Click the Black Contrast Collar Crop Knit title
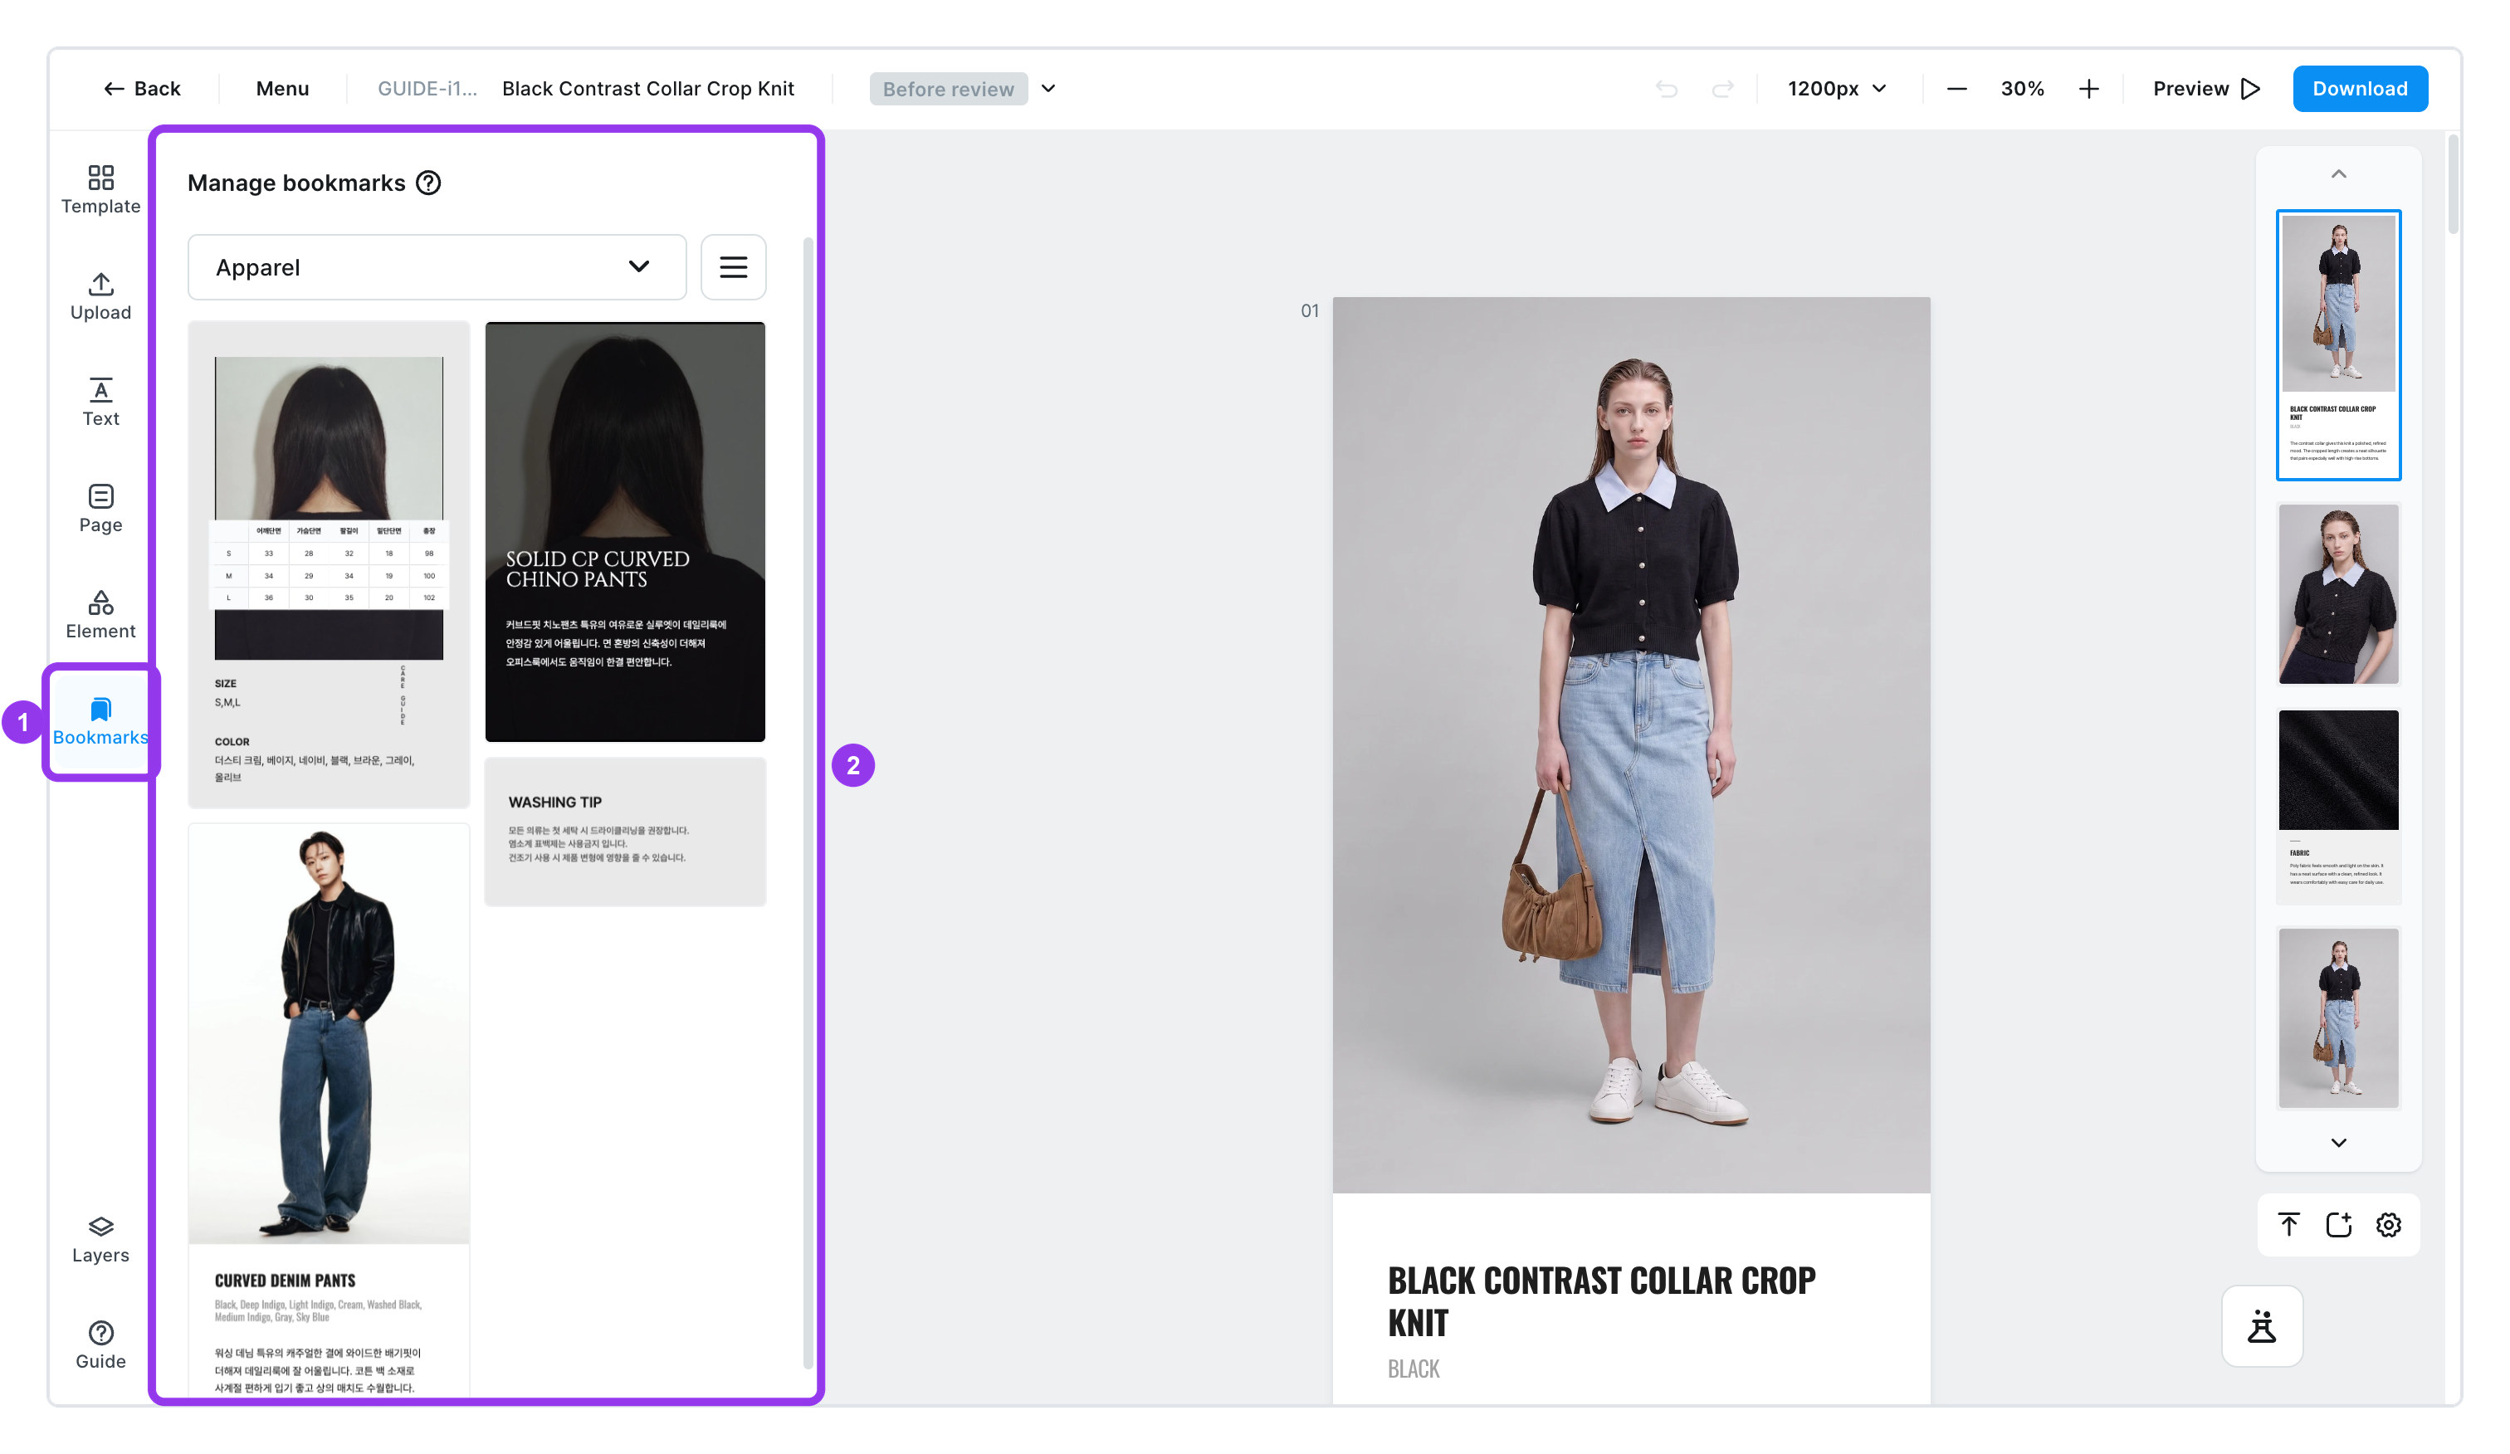 coord(647,89)
